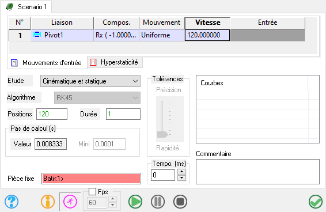
Task: Open the orange information icon
Action: coord(48,202)
